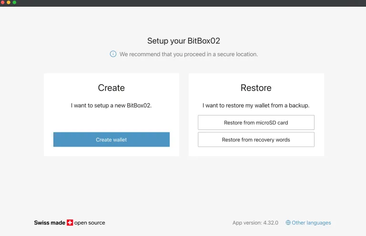Image resolution: width=366 pixels, height=236 pixels.
Task: Click the restore wallet from backup description
Action: click(256, 105)
